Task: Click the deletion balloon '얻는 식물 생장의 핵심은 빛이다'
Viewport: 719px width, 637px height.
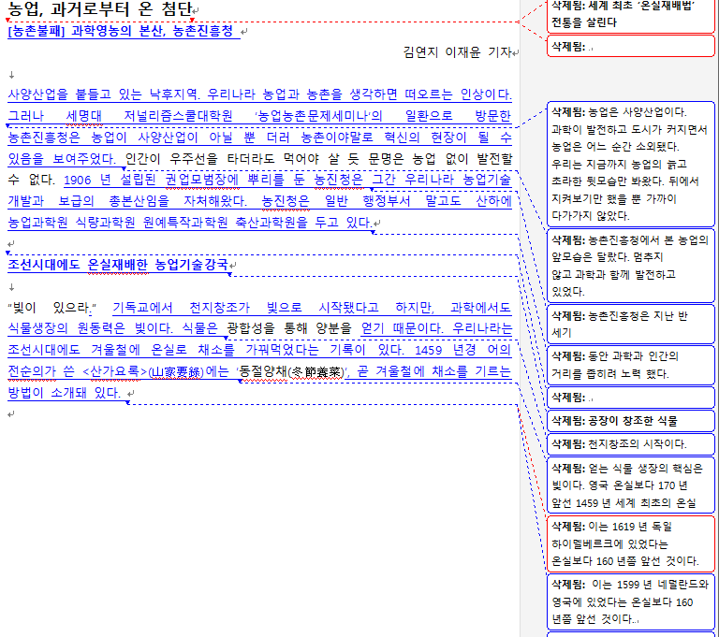Action: 630,485
